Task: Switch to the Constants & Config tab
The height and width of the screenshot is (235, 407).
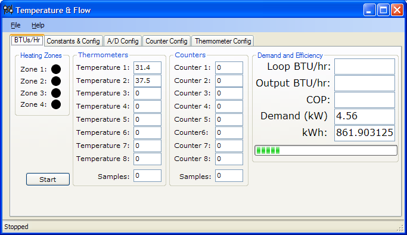Action: click(x=73, y=41)
